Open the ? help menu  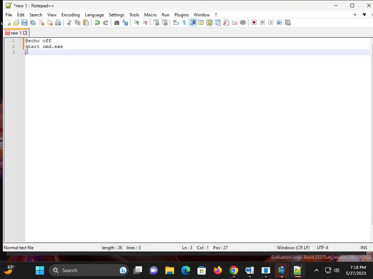coord(216,15)
